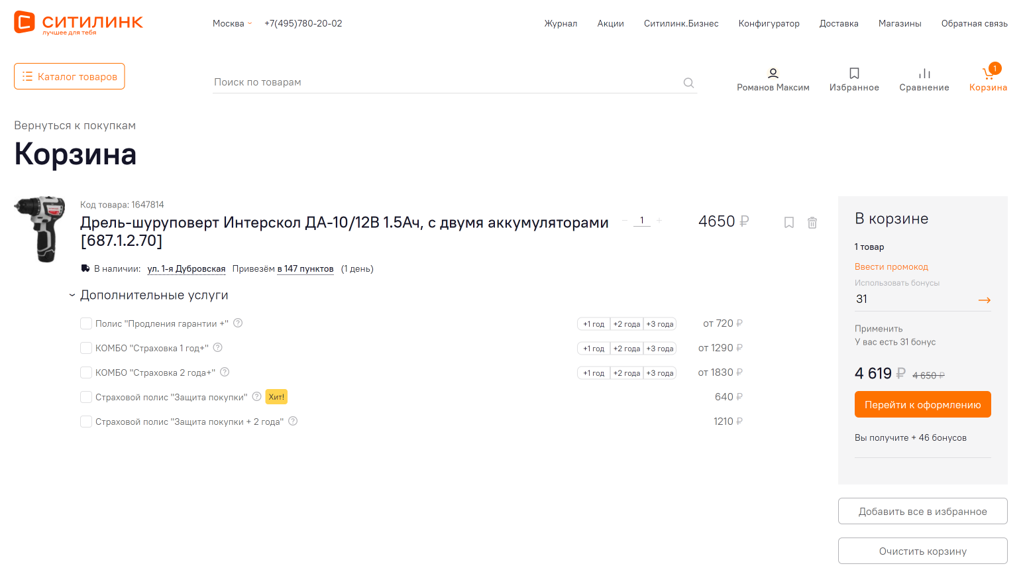Click Вернуться к покупкам link
1025x568 pixels.
75,125
